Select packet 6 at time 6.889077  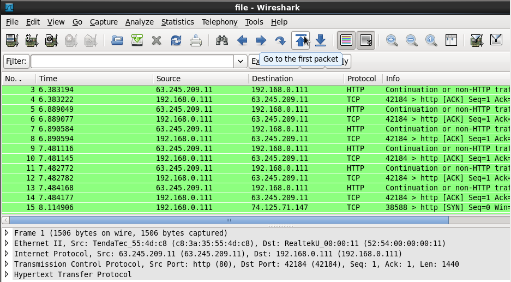[255, 119]
